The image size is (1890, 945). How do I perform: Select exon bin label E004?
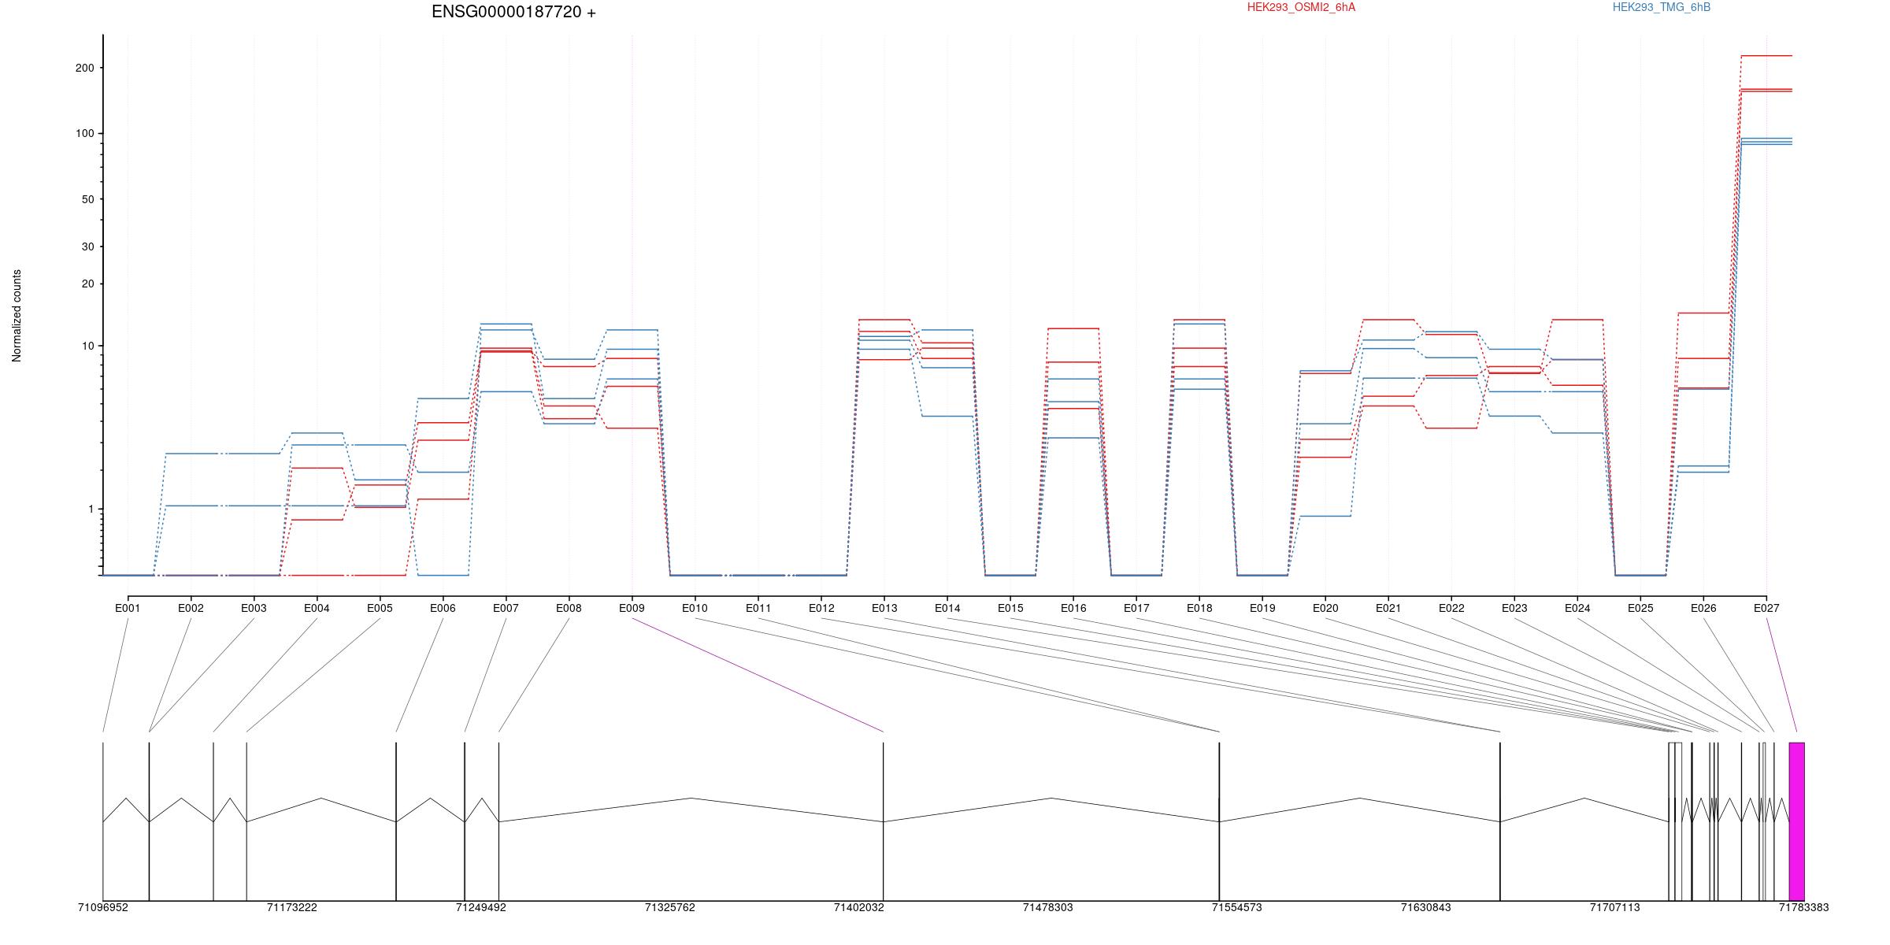317,608
